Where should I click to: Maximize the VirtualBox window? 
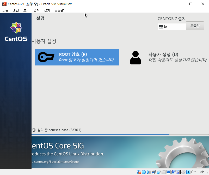pyautogui.click(x=191, y=4)
